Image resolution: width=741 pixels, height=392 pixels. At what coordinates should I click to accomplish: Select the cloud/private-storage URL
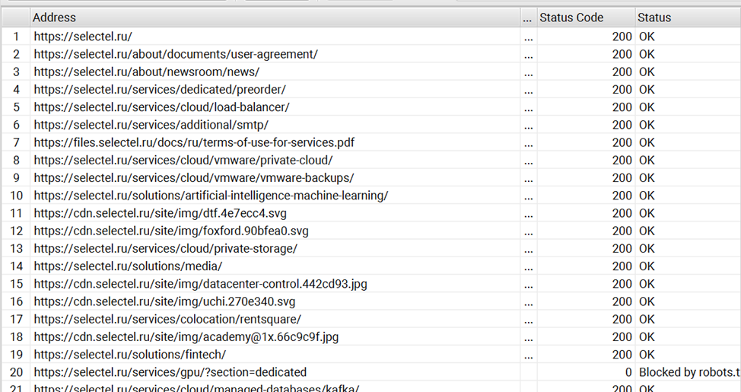[x=165, y=249]
